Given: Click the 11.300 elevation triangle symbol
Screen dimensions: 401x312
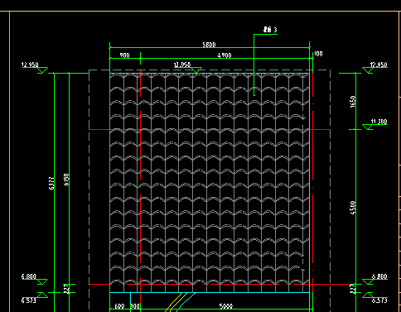Looking at the screenshot, I should 368,127.
